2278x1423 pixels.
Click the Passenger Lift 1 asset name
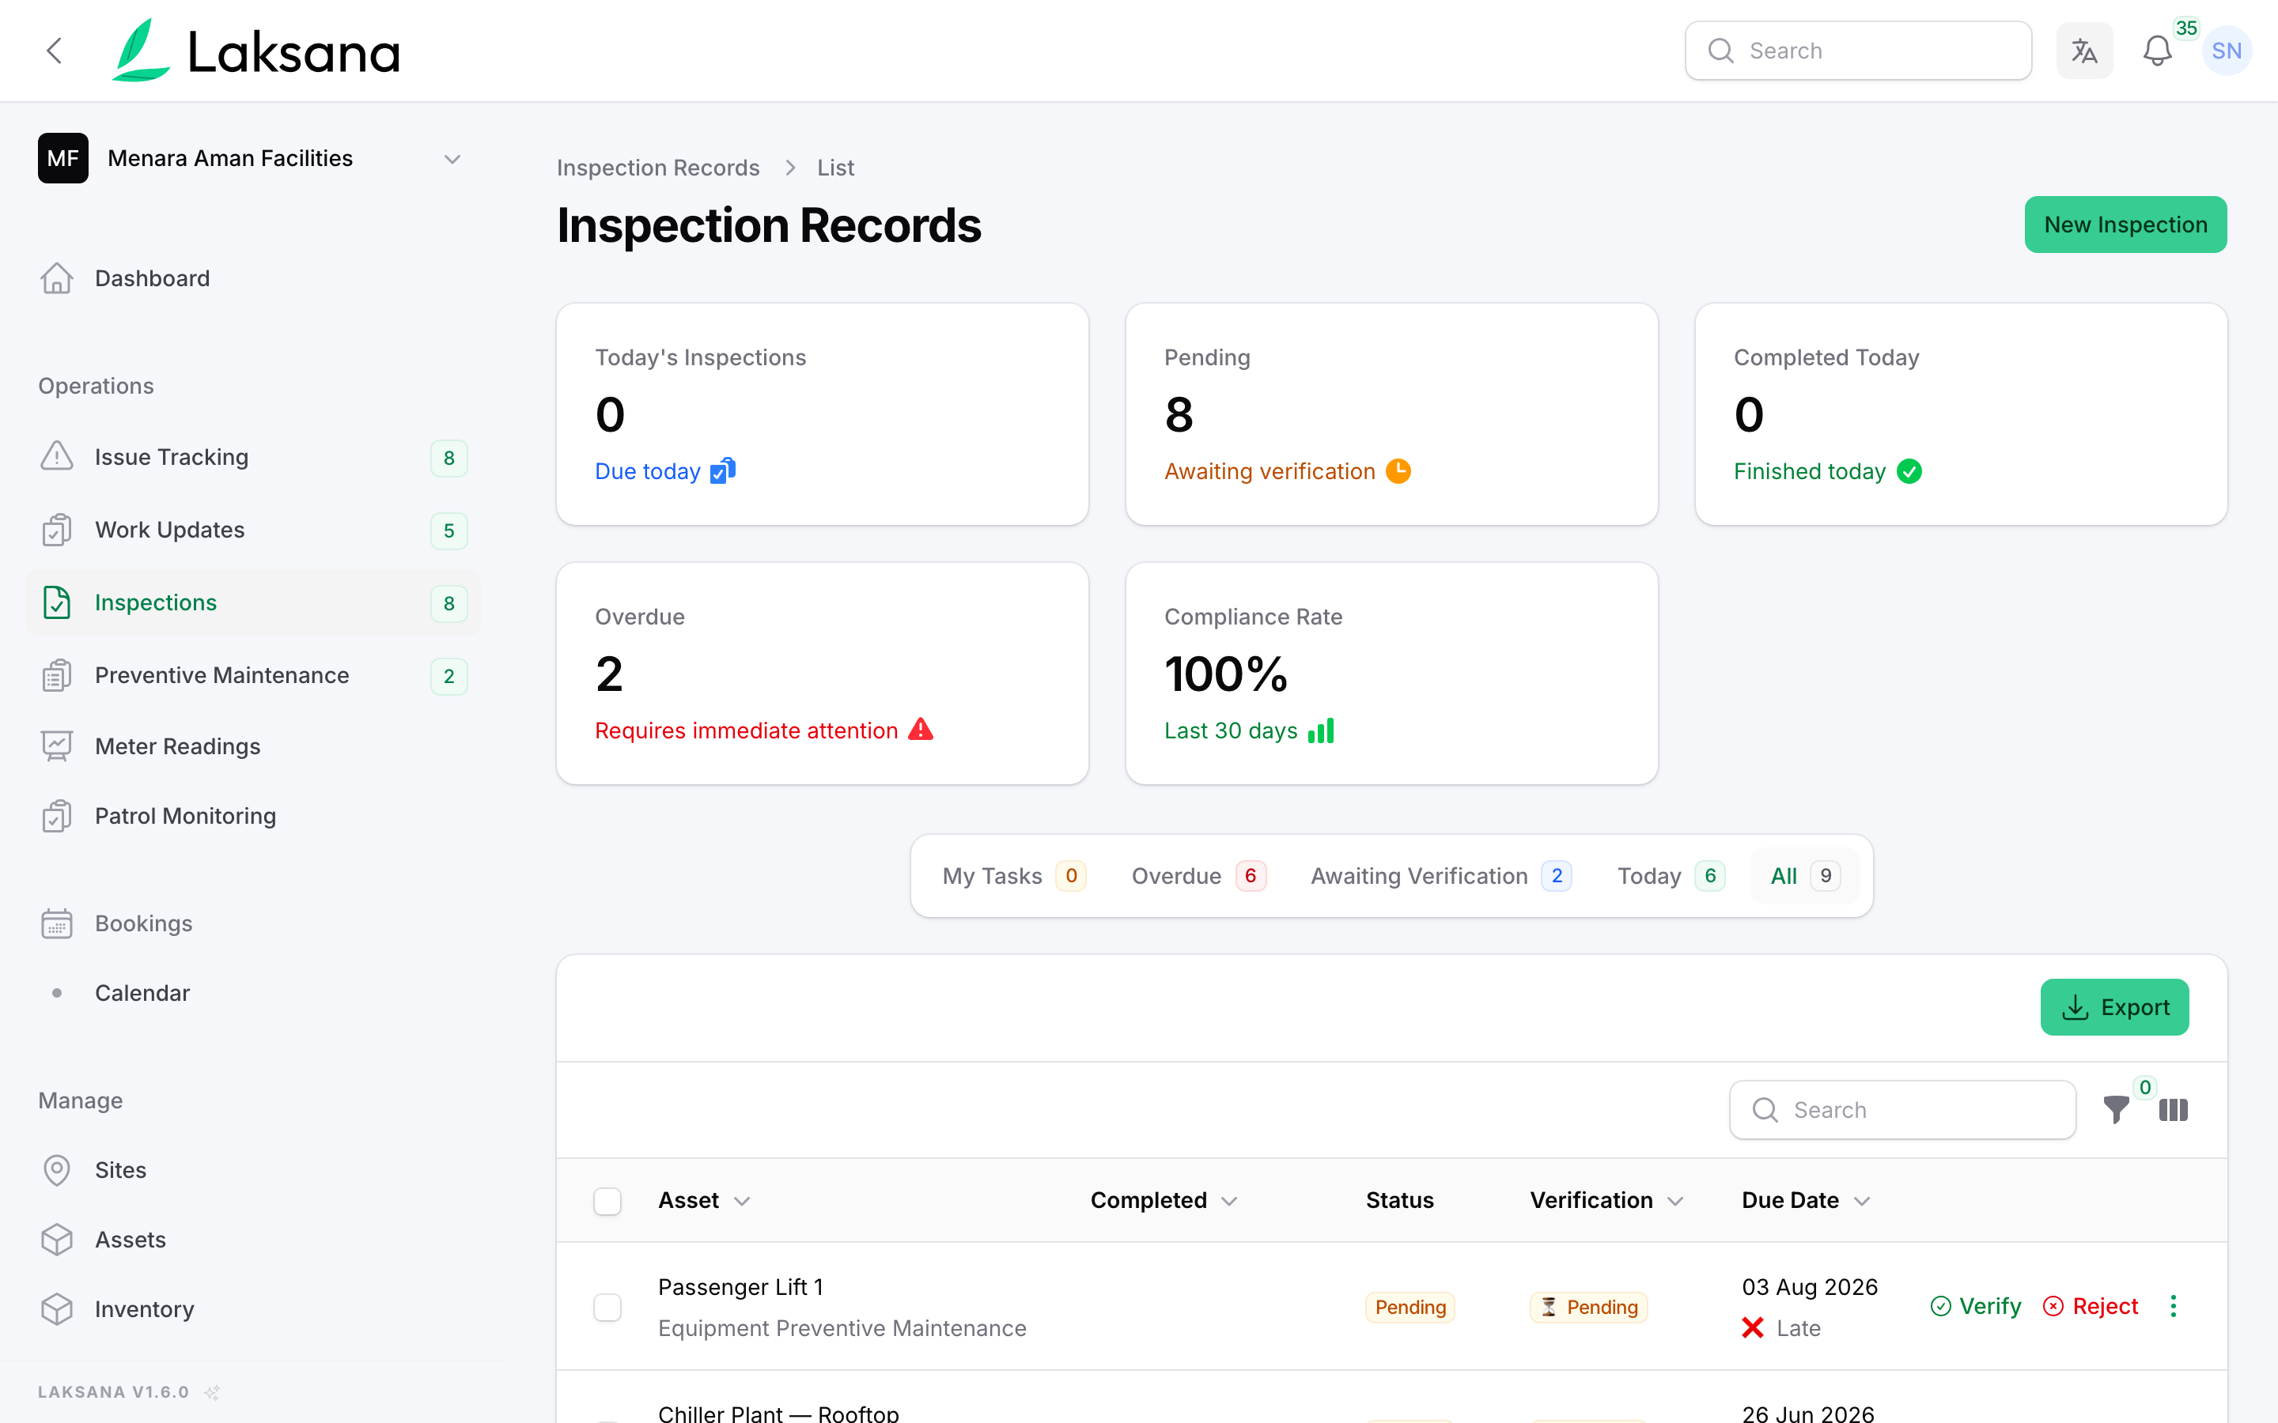(741, 1286)
